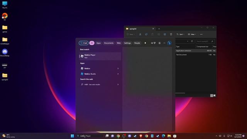The image size is (247, 139).
Task: Open the Sort dropdown in File Explorer
Action: click(x=180, y=34)
